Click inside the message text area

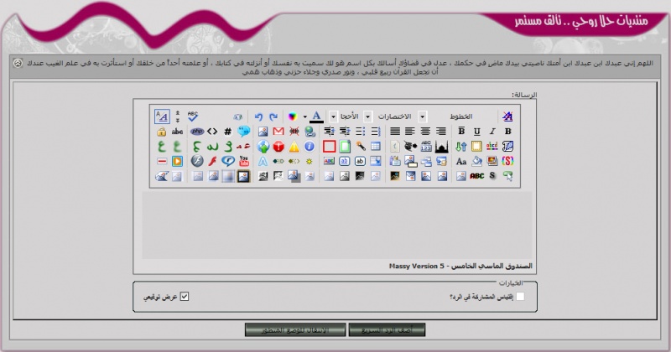click(x=335, y=222)
